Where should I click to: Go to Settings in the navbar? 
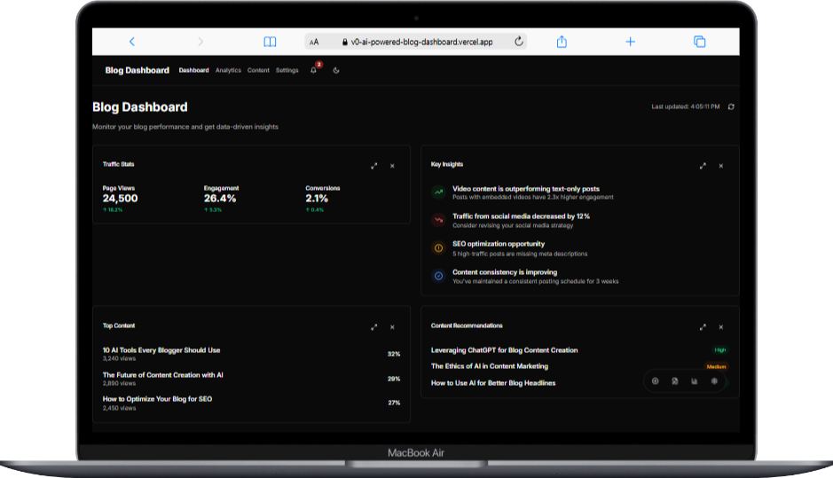coord(287,70)
